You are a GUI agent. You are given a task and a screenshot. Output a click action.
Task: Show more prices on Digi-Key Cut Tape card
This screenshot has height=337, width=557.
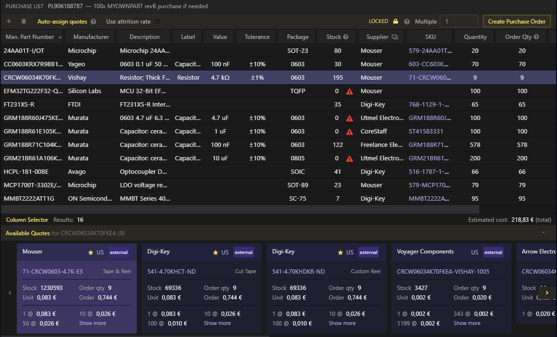(x=218, y=323)
